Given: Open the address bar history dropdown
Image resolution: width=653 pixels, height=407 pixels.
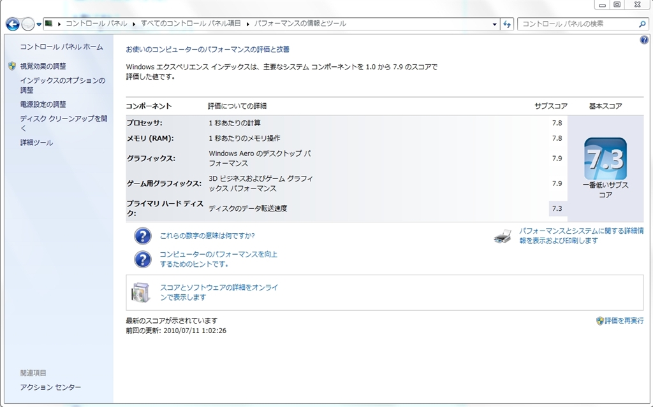Looking at the screenshot, I should coord(494,24).
